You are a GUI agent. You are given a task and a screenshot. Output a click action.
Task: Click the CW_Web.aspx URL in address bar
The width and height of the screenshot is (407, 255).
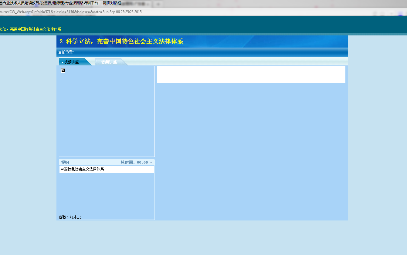(71, 12)
